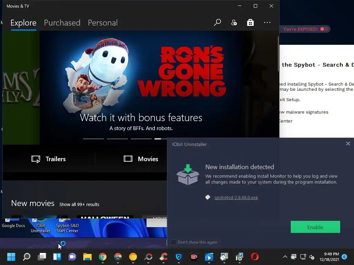The image size is (354, 265).
Task: Open the spybotsd-2.8.68.0.exe link
Action: coord(236,198)
